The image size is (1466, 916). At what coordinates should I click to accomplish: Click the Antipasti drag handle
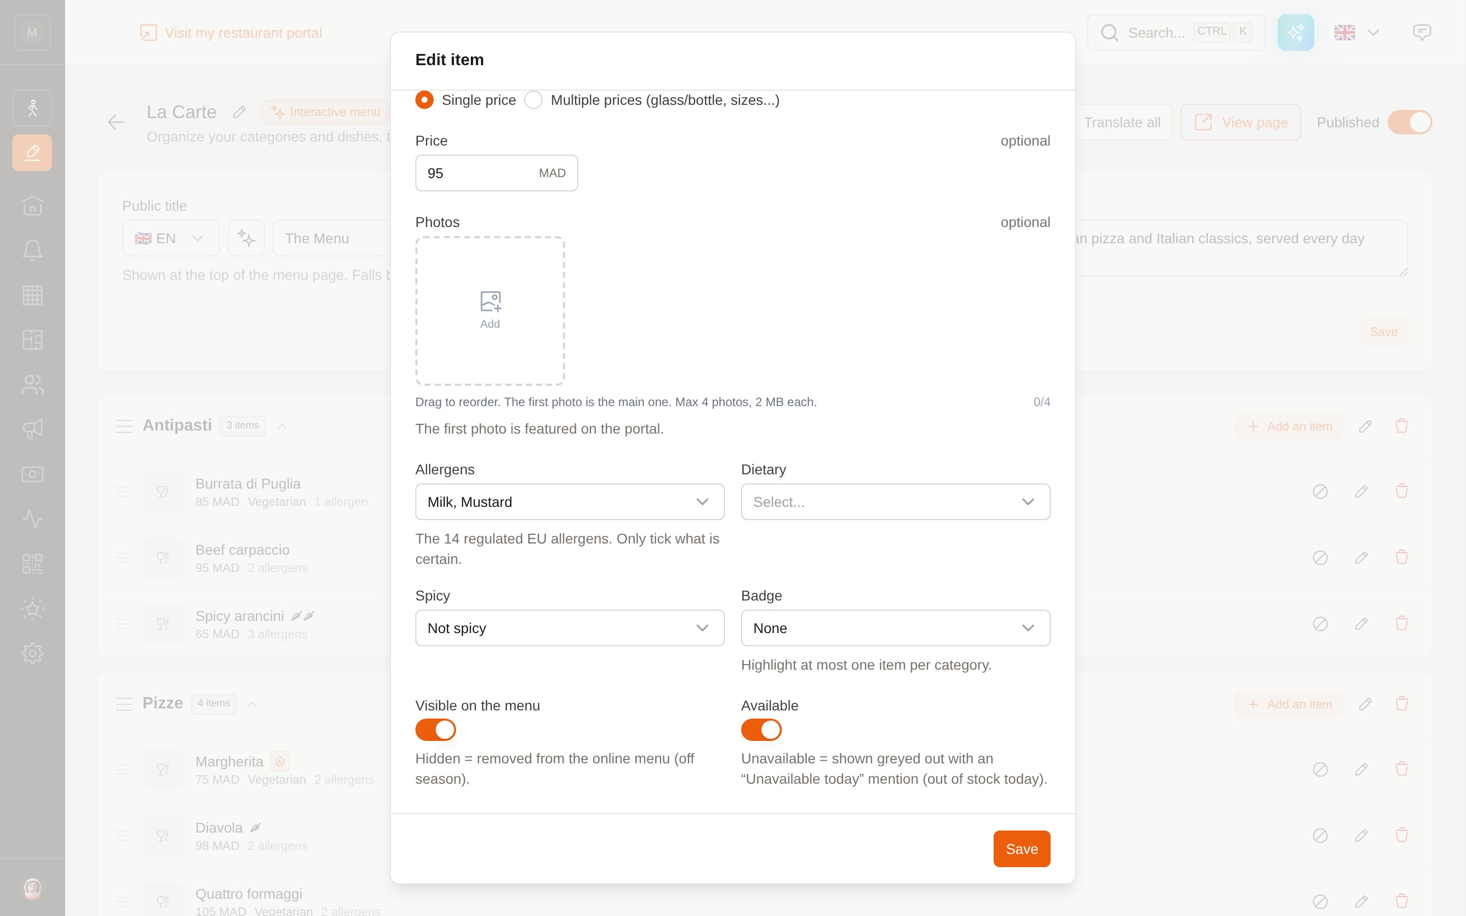pyautogui.click(x=124, y=426)
